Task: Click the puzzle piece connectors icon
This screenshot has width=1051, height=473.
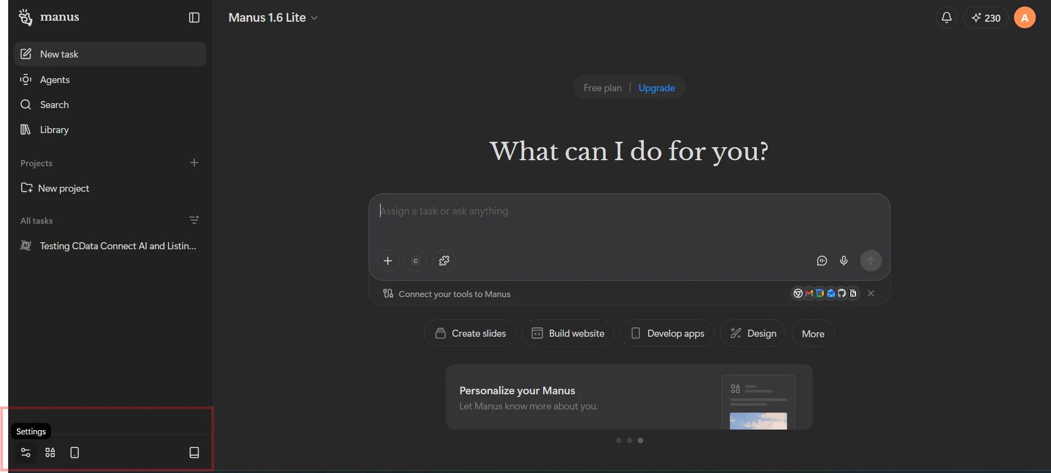Action: [444, 261]
